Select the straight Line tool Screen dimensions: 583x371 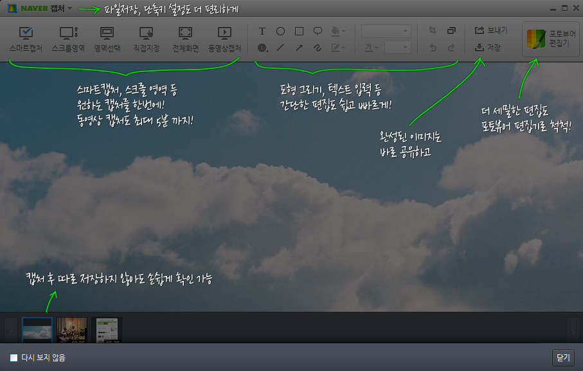pyautogui.click(x=280, y=47)
